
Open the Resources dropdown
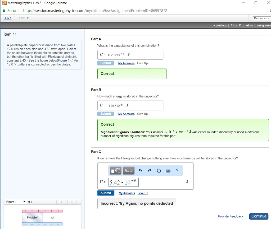tap(261, 18)
